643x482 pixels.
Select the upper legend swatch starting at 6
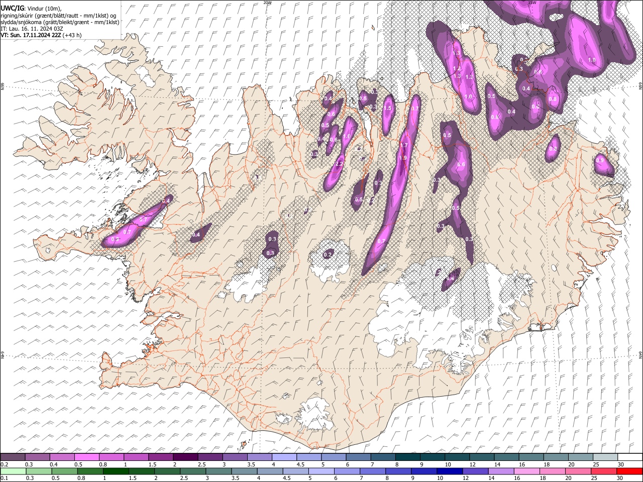point(358,457)
